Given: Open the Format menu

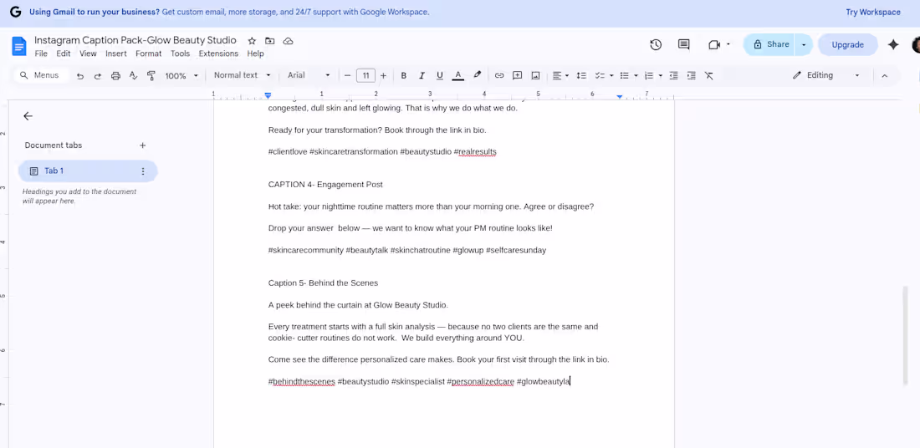Looking at the screenshot, I should click(x=148, y=53).
